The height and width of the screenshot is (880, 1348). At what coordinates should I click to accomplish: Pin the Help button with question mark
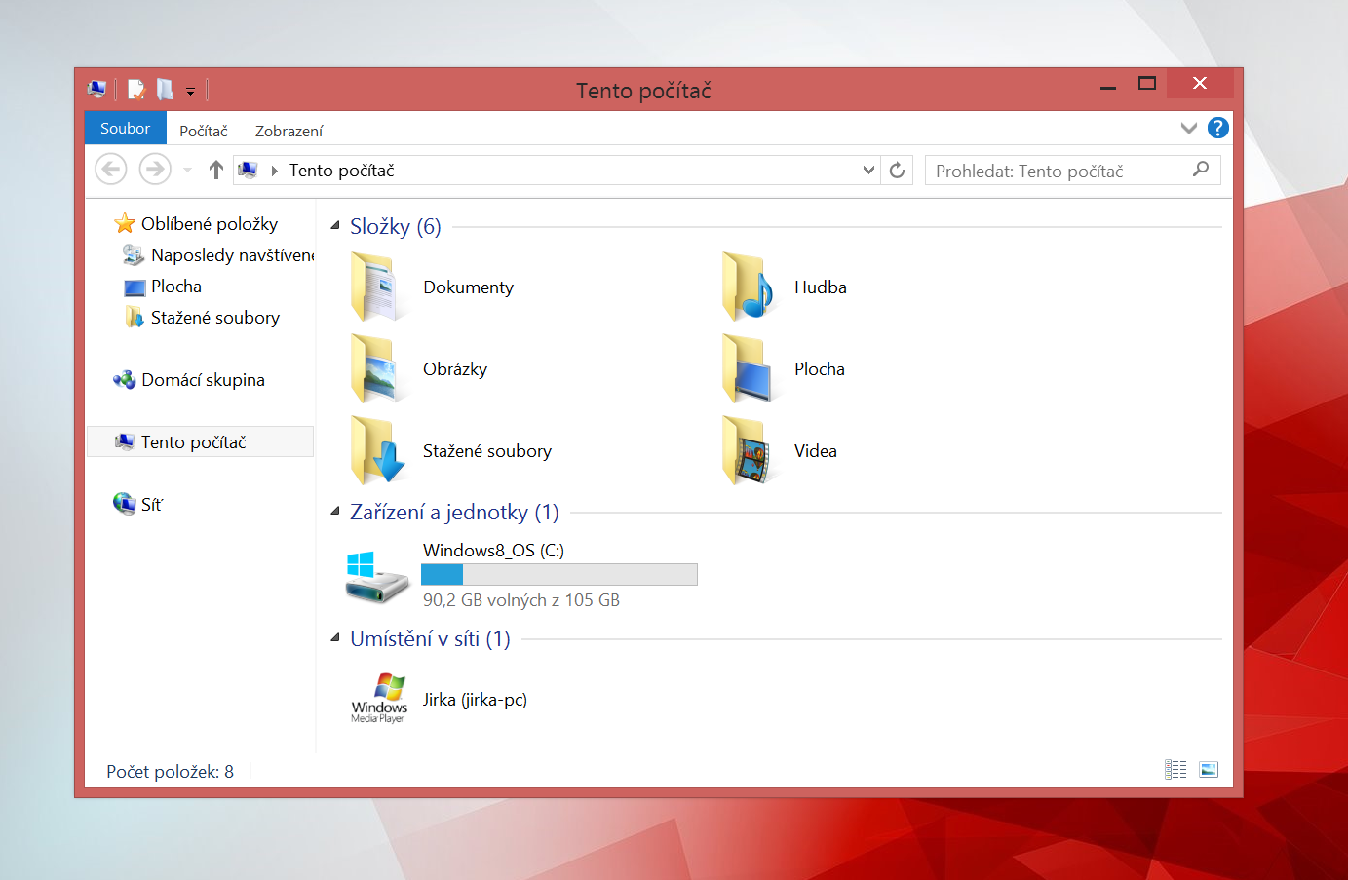point(1217,128)
